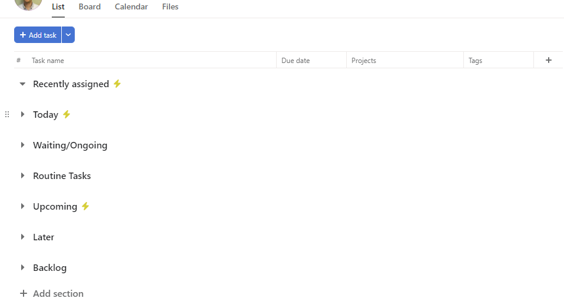This screenshot has width=564, height=308.
Task: Select the Backlog section title
Action: pyautogui.click(x=49, y=268)
